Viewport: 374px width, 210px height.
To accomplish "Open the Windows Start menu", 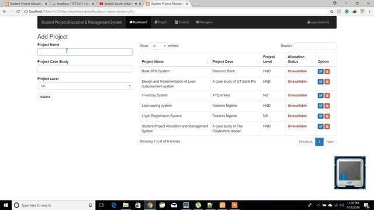I will point(6,205).
